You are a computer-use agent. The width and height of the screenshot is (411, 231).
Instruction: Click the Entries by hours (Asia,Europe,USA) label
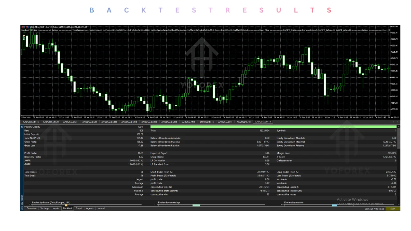[51, 202]
